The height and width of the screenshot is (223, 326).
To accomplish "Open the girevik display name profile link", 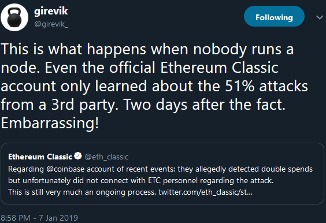I will coord(51,11).
